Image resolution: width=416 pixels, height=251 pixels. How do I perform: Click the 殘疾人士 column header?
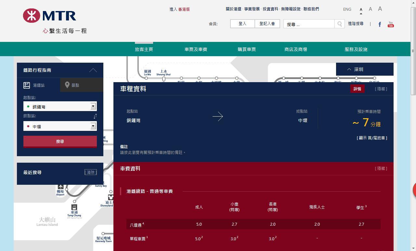[317, 207]
